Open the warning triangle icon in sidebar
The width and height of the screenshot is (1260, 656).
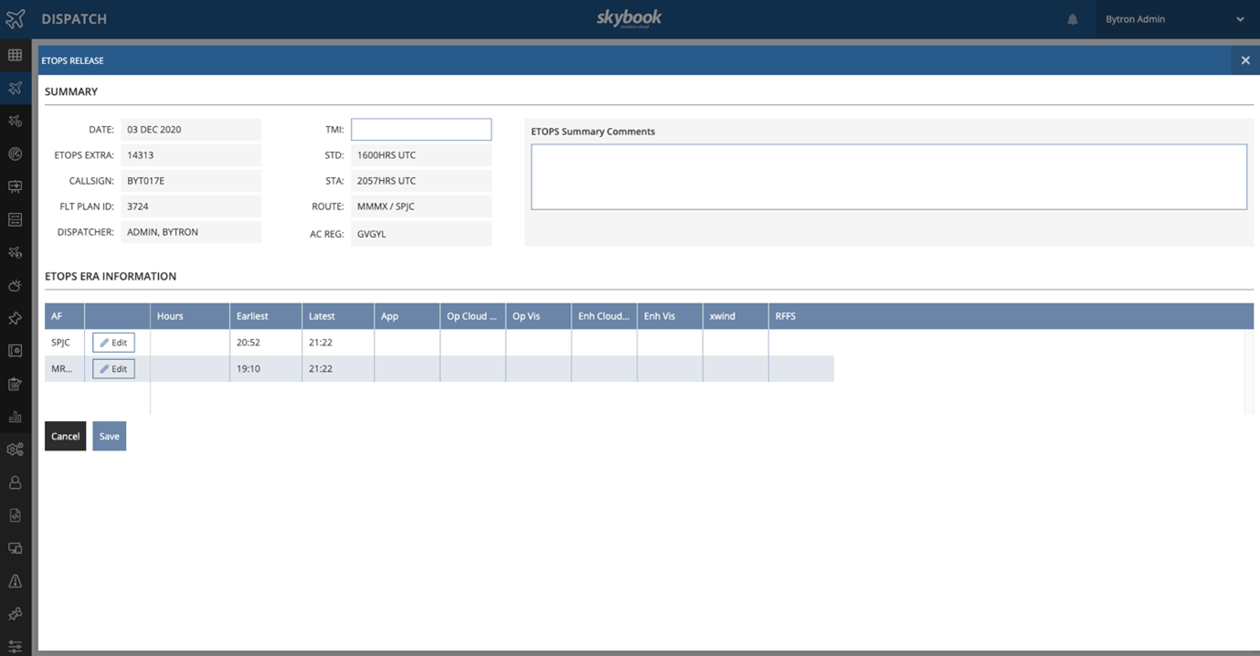16,581
